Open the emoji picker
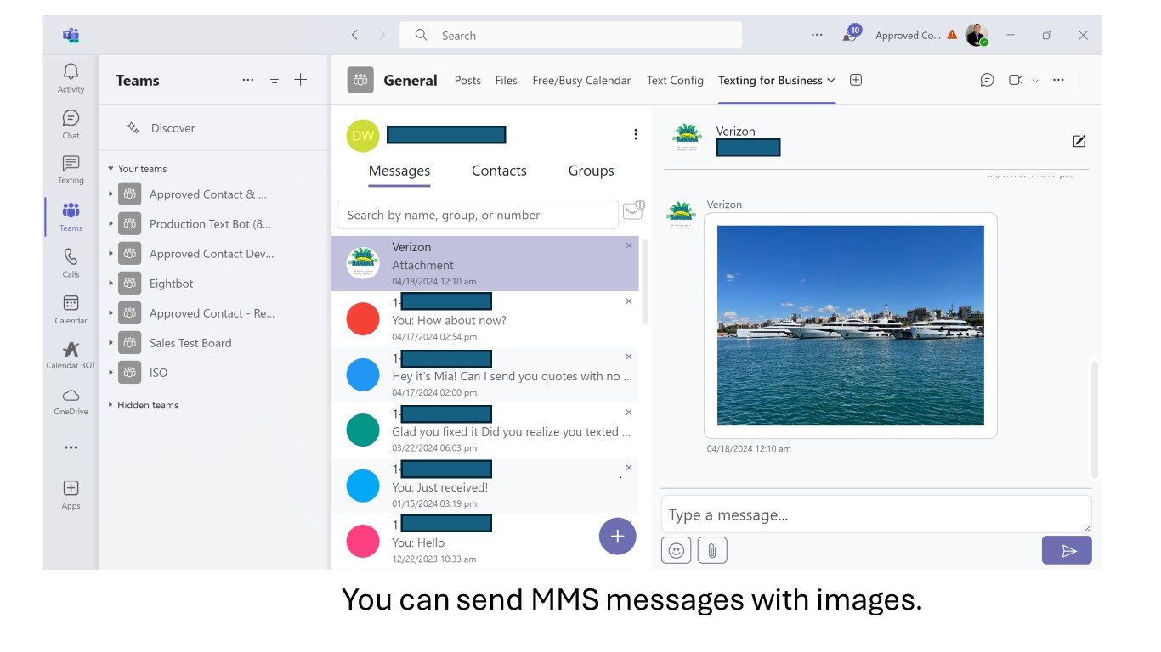Viewport: 1161px width, 652px height. tap(677, 551)
